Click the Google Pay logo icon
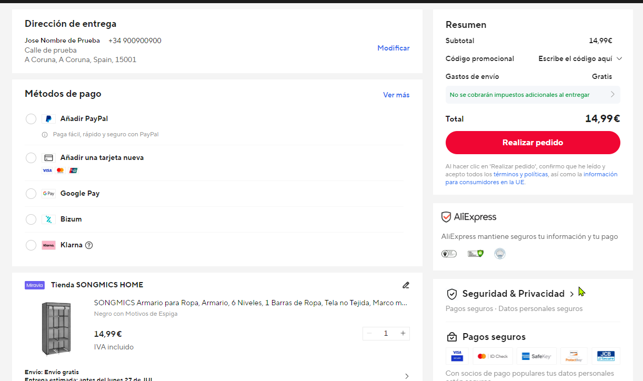The height and width of the screenshot is (381, 643). 48,194
